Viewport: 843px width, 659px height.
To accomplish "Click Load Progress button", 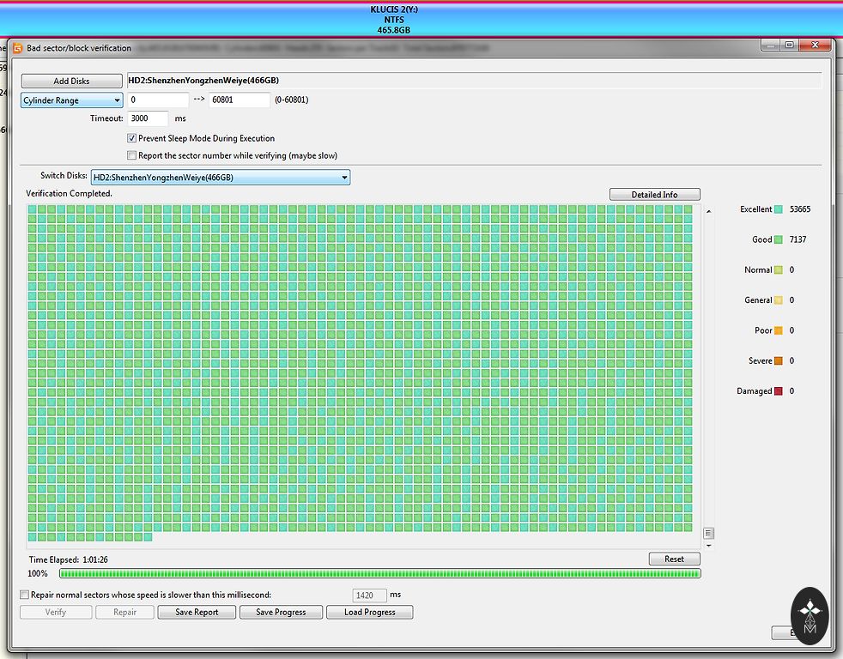I will click(x=369, y=612).
